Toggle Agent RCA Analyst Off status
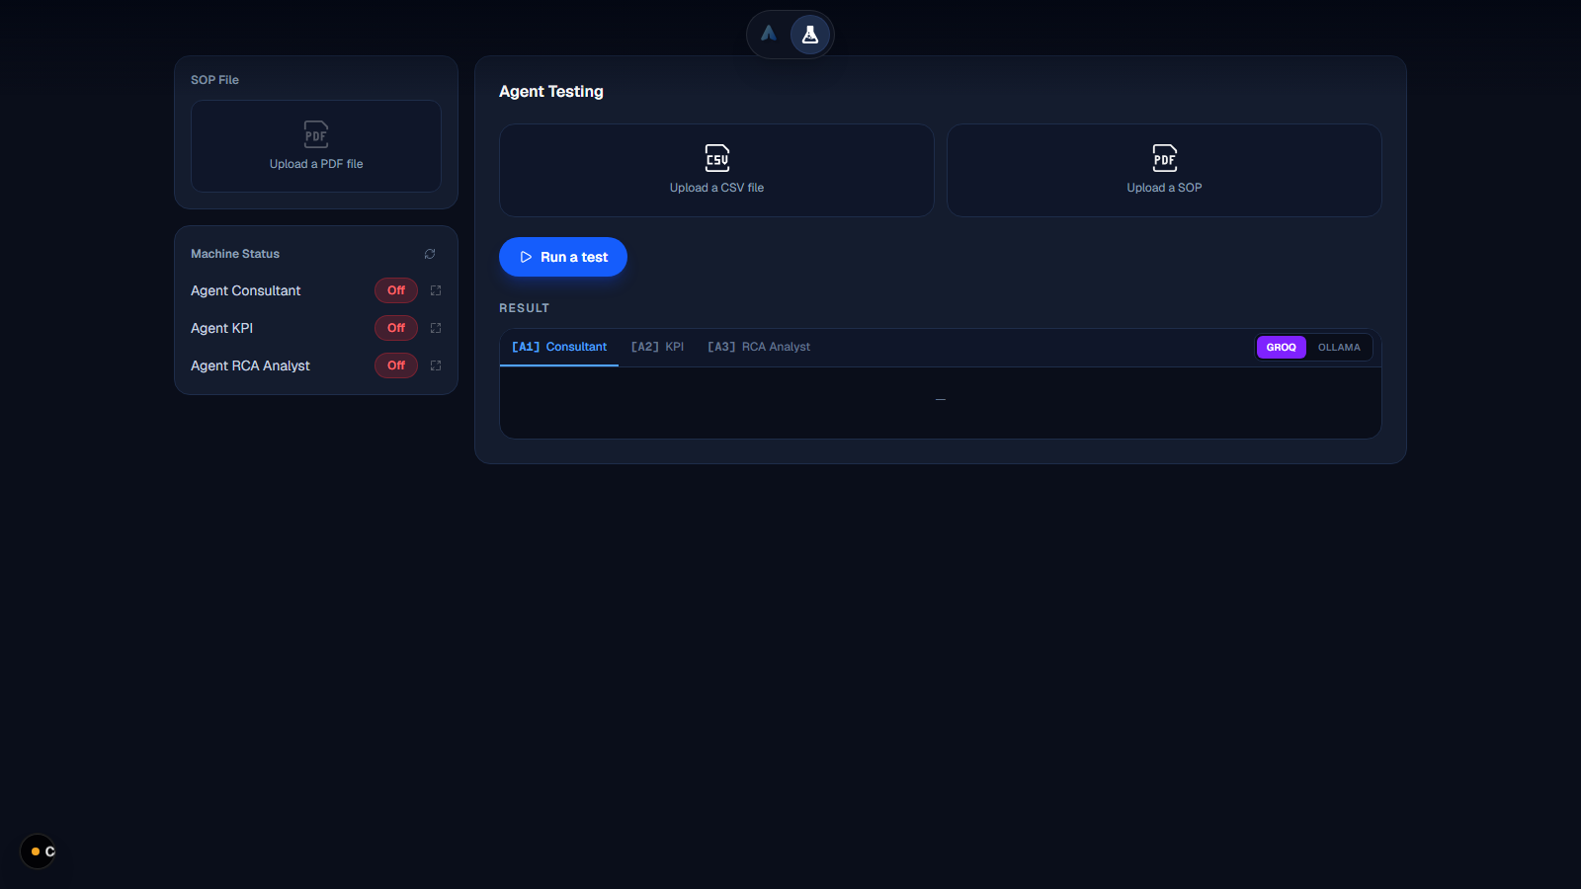1581x889 pixels. pos(396,365)
